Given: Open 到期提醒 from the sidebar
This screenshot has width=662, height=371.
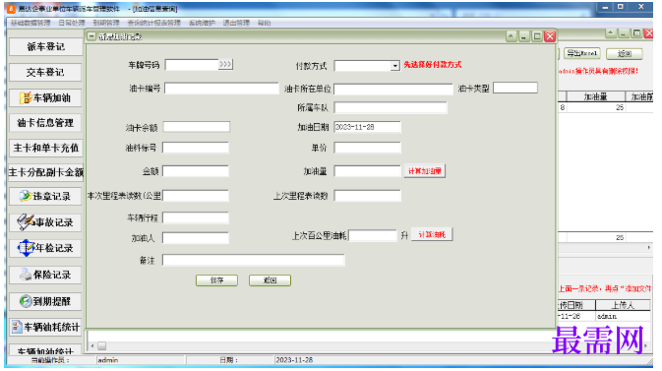Looking at the screenshot, I should (45, 302).
